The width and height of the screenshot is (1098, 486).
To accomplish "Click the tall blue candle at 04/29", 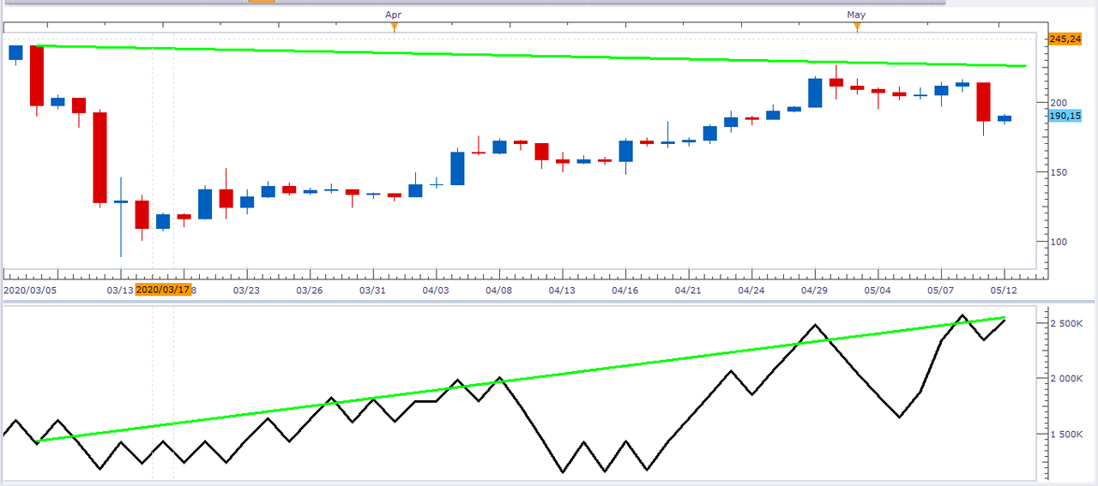I will [x=815, y=93].
